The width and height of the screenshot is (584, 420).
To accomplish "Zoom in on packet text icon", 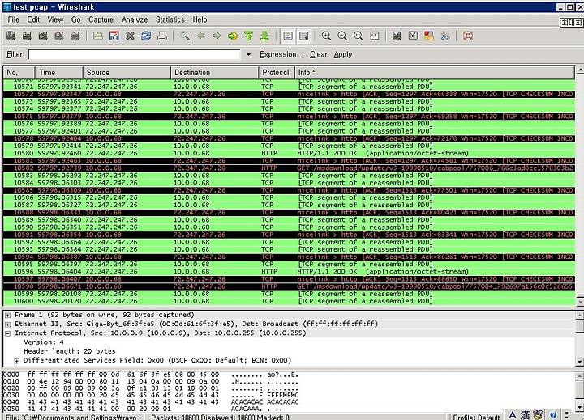I will [326, 36].
